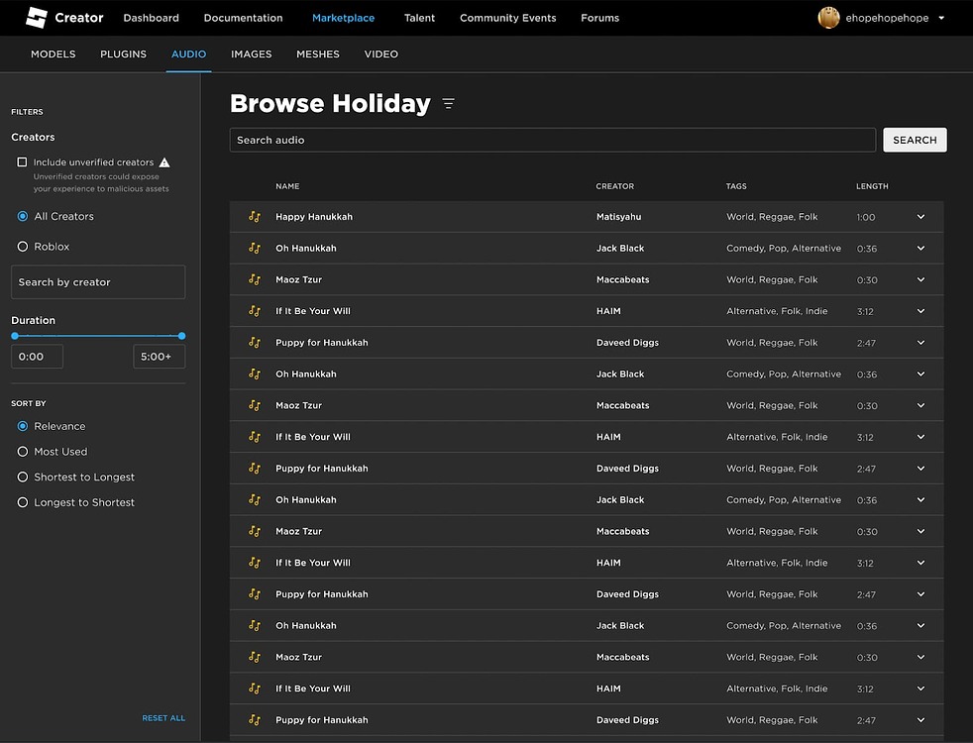Click the unverified creators warning triangle icon
This screenshot has height=743, width=973.
pos(164,162)
